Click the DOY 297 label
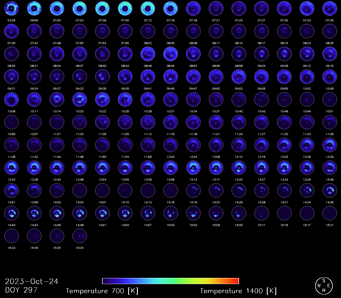Screen dimensions: 341x298 click(x=21, y=290)
